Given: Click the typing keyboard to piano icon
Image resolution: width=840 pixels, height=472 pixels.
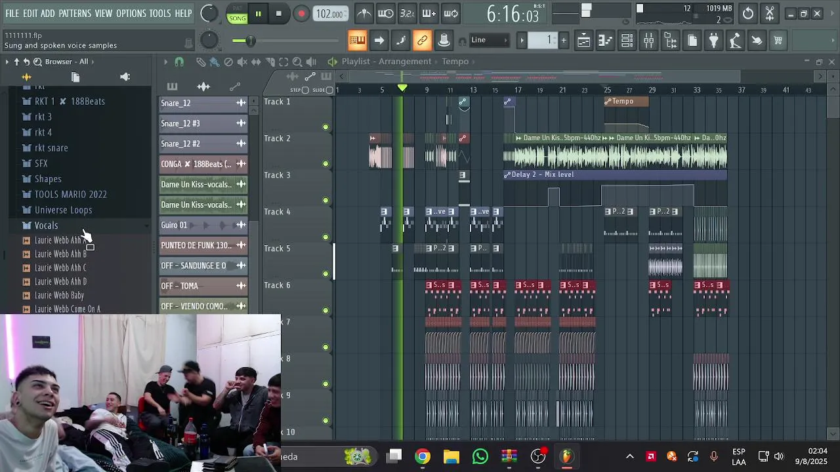Looking at the screenshot, I should pos(357,41).
